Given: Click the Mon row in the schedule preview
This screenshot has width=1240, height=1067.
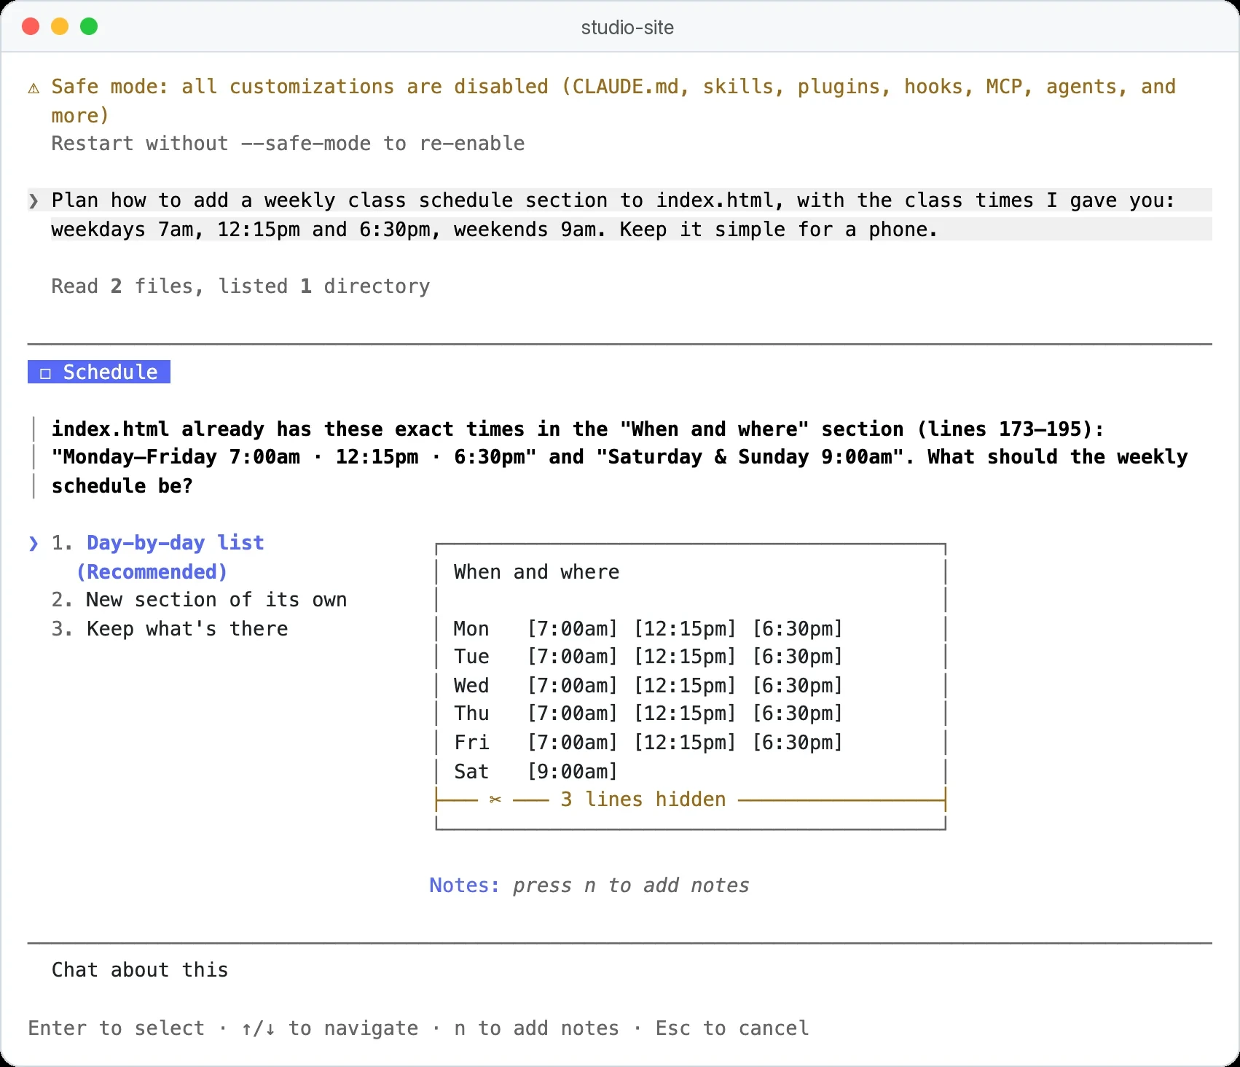Looking at the screenshot, I should 648,628.
